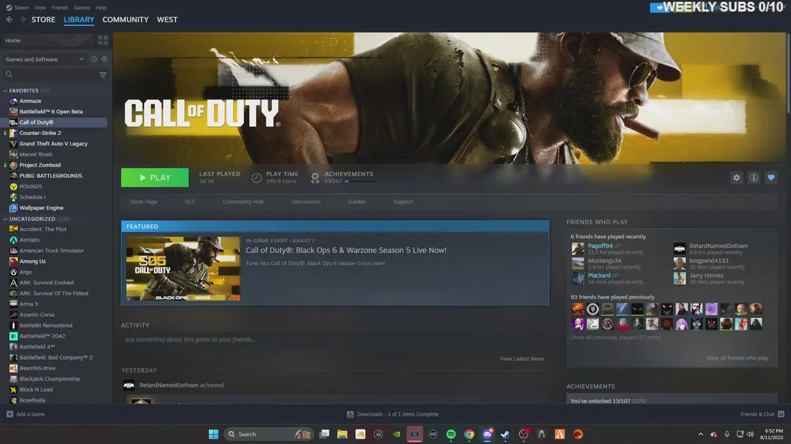Open the WEST profile tab
The height and width of the screenshot is (444, 791).
coord(167,20)
